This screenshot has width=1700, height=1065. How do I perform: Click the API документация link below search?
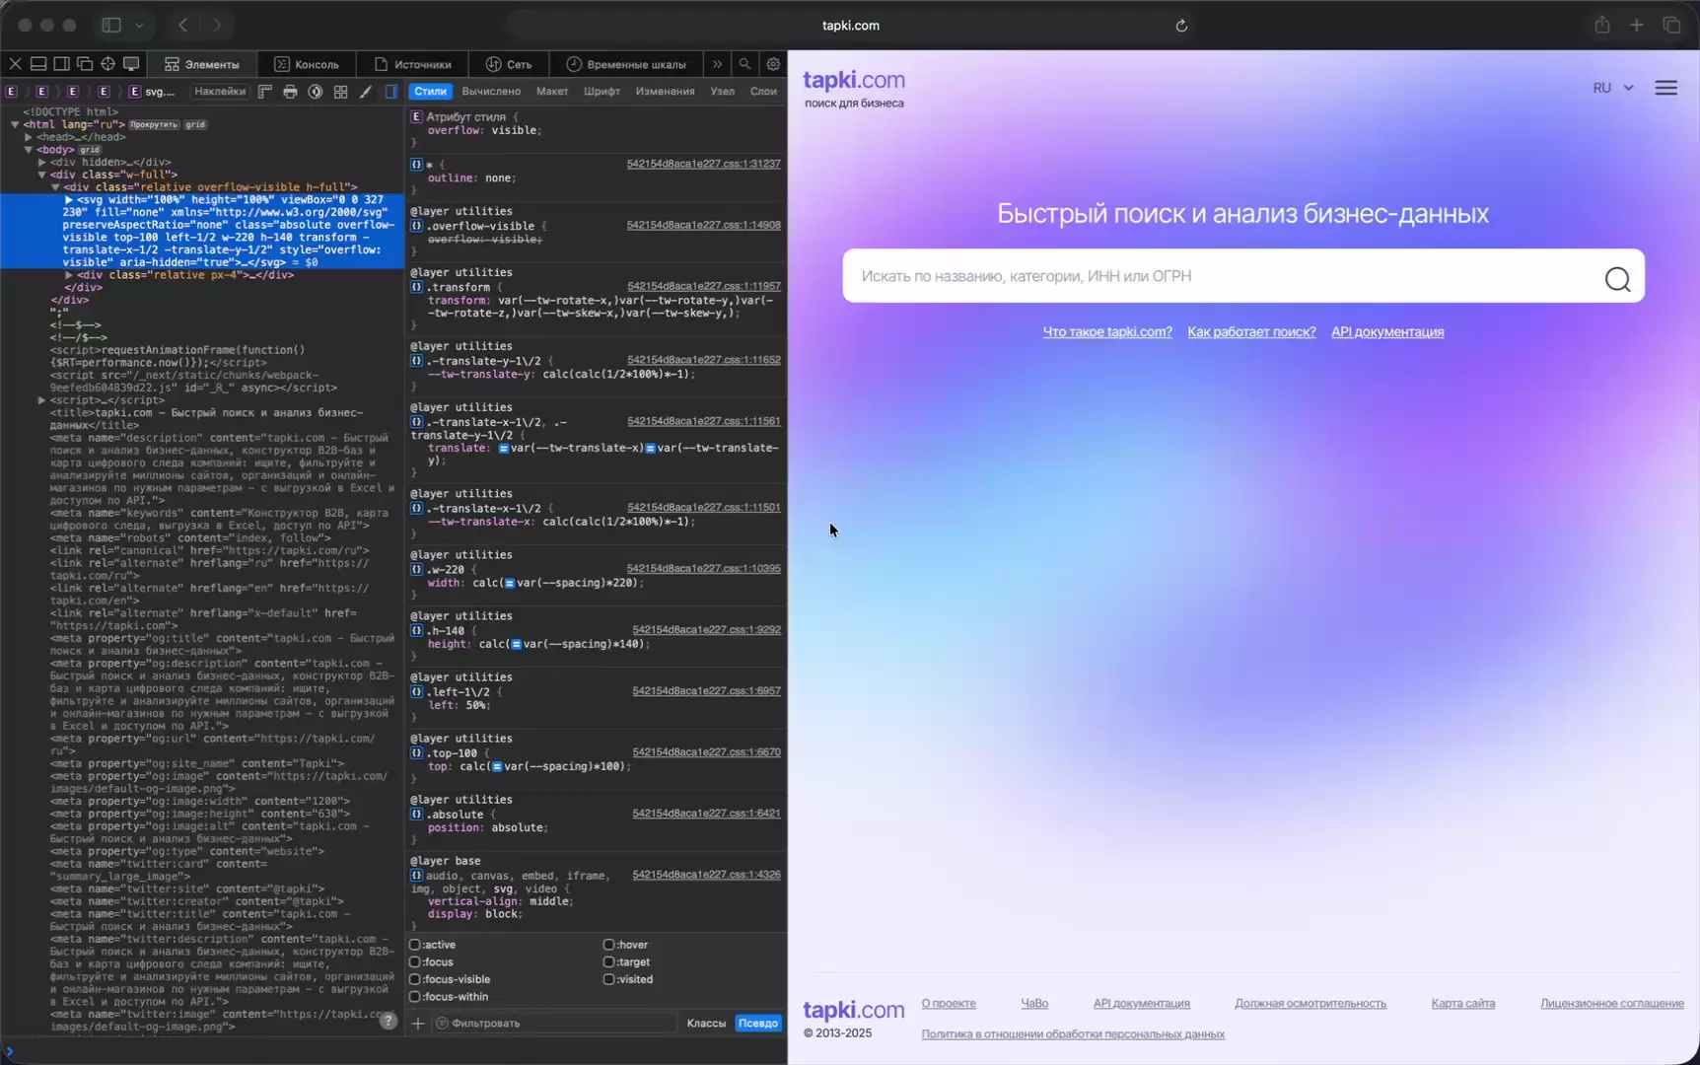(x=1386, y=332)
